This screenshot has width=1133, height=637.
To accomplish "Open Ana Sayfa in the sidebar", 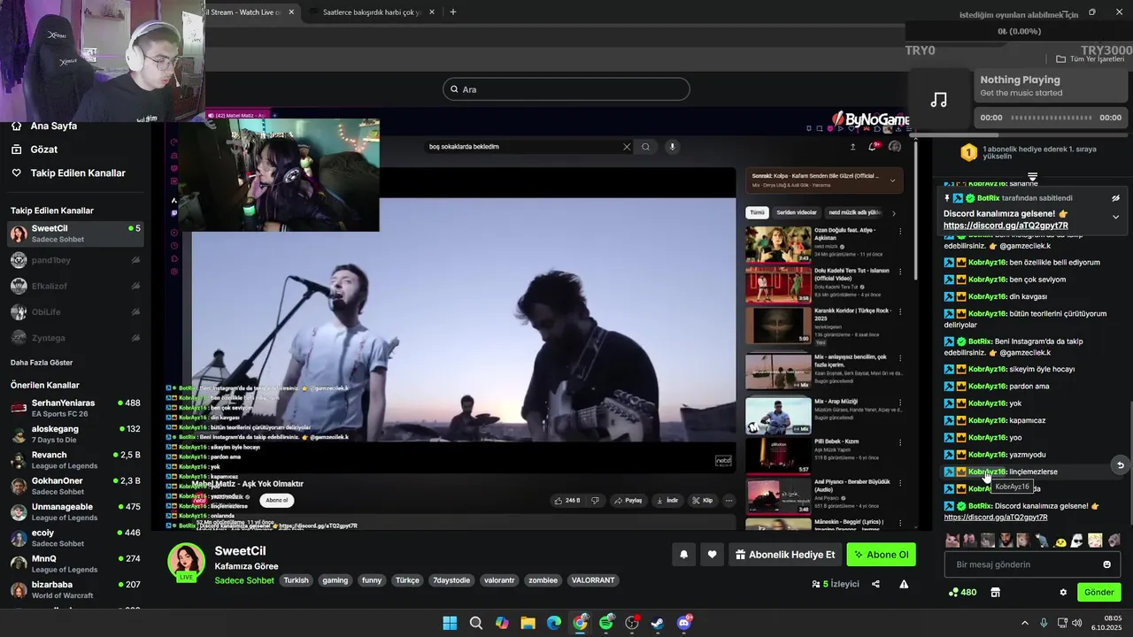I will 53,126.
